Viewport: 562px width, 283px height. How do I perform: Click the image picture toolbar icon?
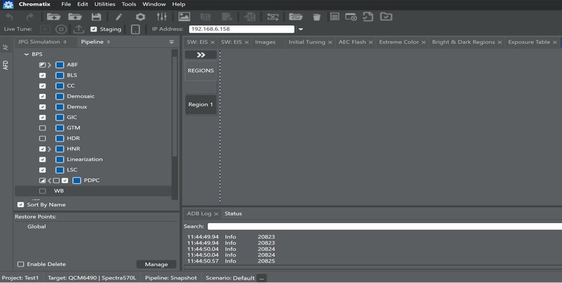coord(184,17)
